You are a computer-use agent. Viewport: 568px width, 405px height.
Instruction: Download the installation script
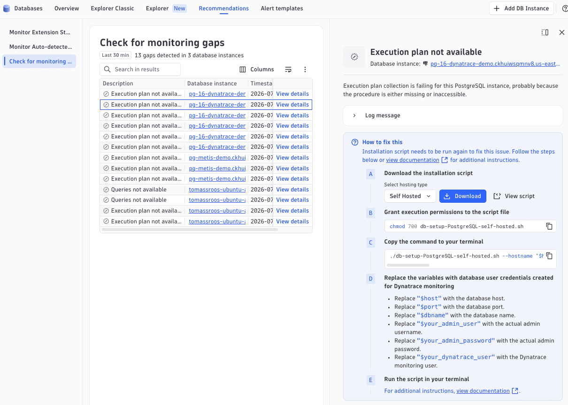463,196
